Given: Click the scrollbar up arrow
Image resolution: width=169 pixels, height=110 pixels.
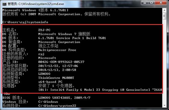Looking at the screenshot, I should pos(164,10).
